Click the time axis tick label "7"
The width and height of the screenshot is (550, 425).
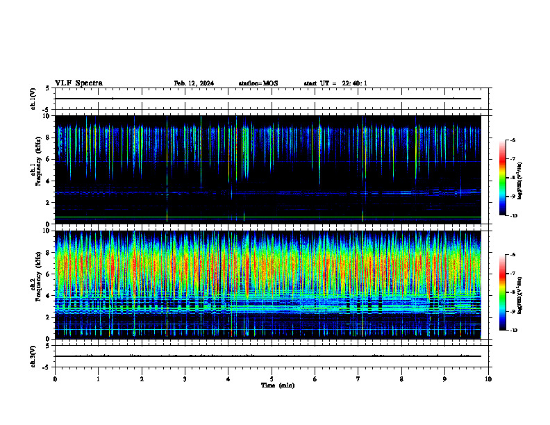tap(358, 379)
